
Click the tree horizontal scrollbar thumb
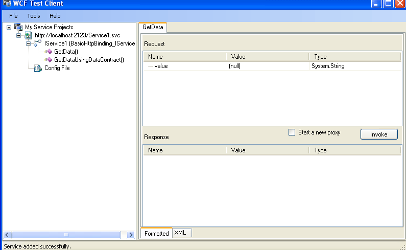pyautogui.click(x=66, y=235)
